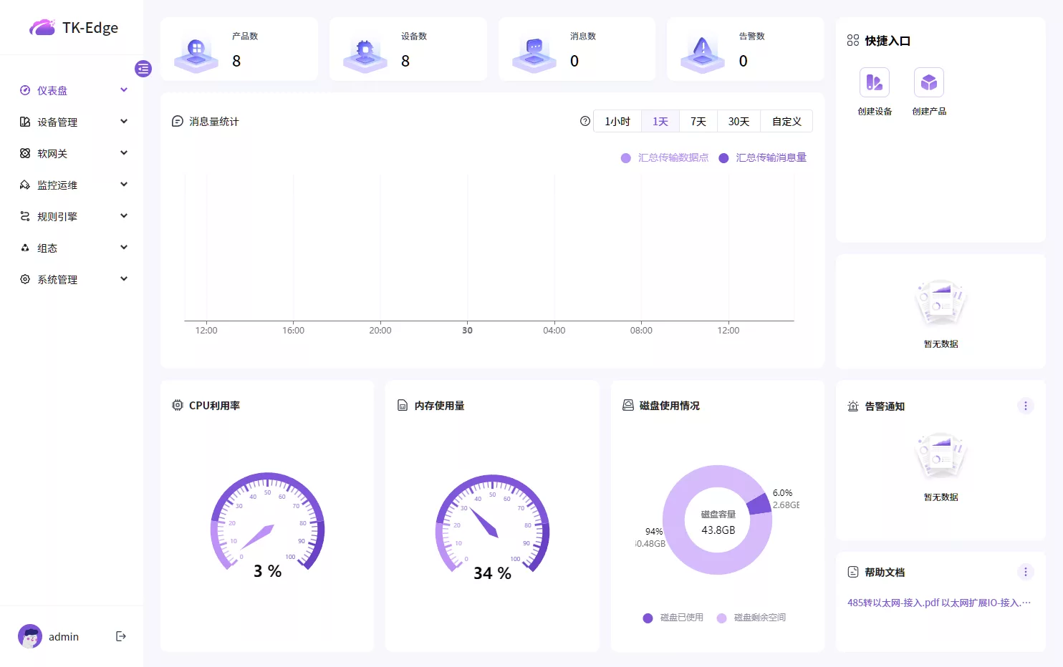The image size is (1063, 667).
Task: Click the create product icon
Action: (928, 83)
